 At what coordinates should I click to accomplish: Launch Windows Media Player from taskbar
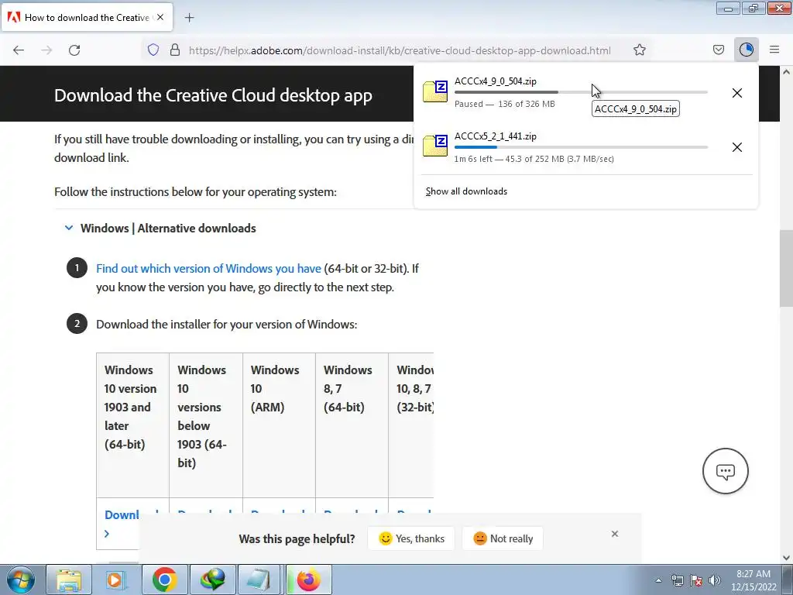click(116, 580)
